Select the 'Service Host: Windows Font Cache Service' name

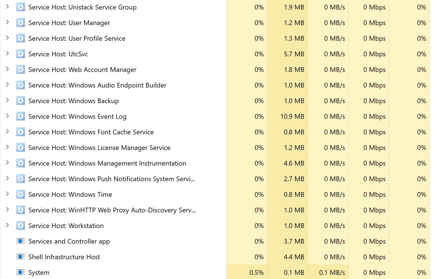click(x=91, y=132)
